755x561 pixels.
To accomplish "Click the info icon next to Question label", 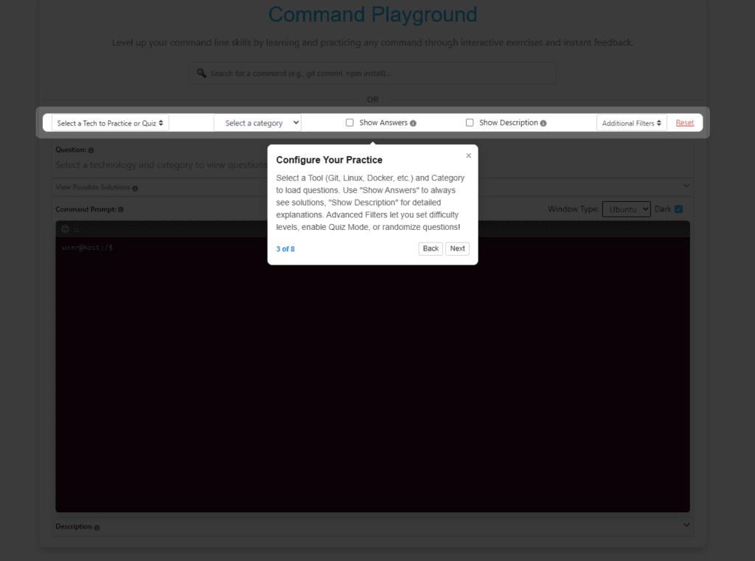I will tap(91, 150).
